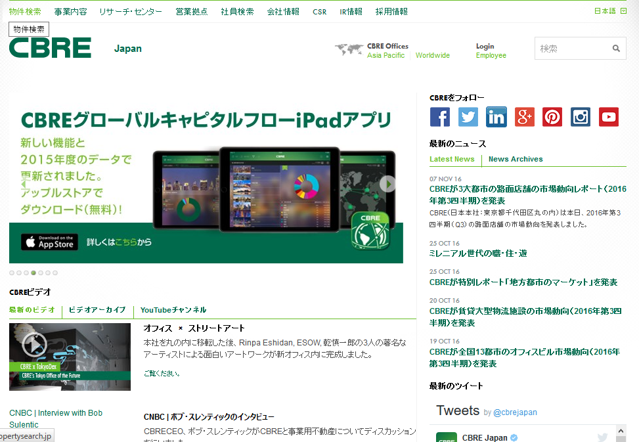The image size is (639, 442).
Task: Advance carousel with right arrow
Action: (388, 185)
